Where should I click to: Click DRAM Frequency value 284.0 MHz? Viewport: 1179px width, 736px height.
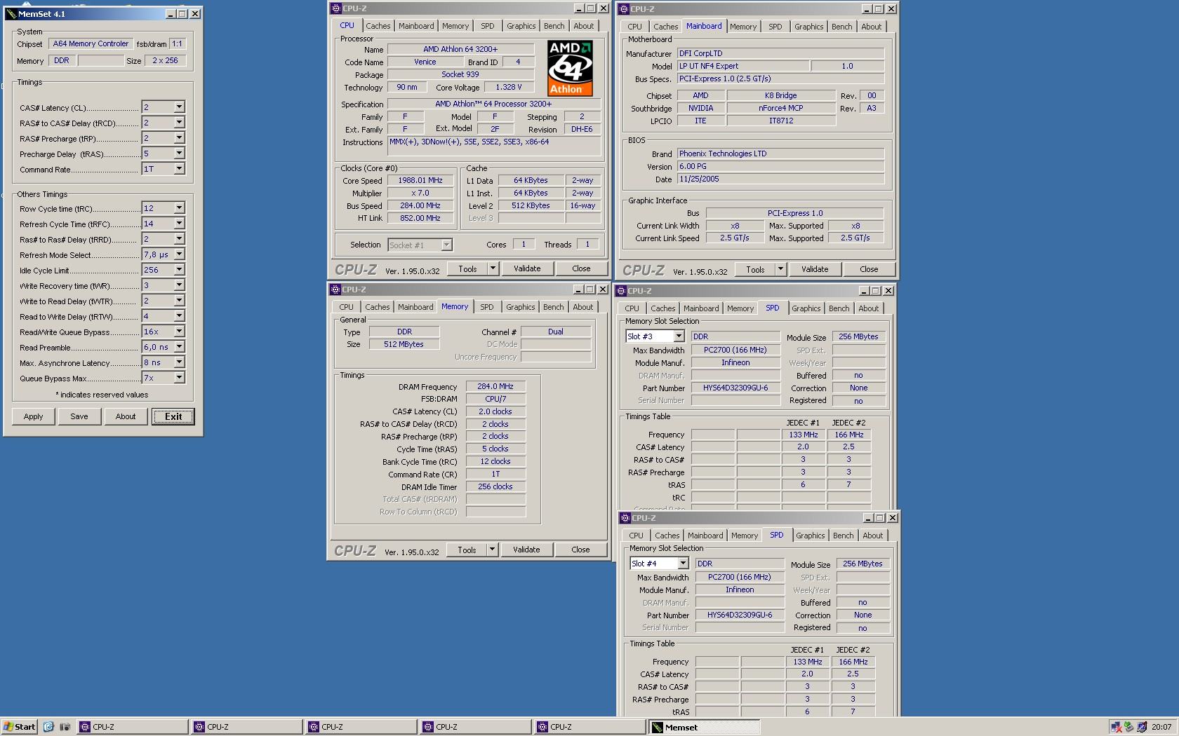click(495, 386)
